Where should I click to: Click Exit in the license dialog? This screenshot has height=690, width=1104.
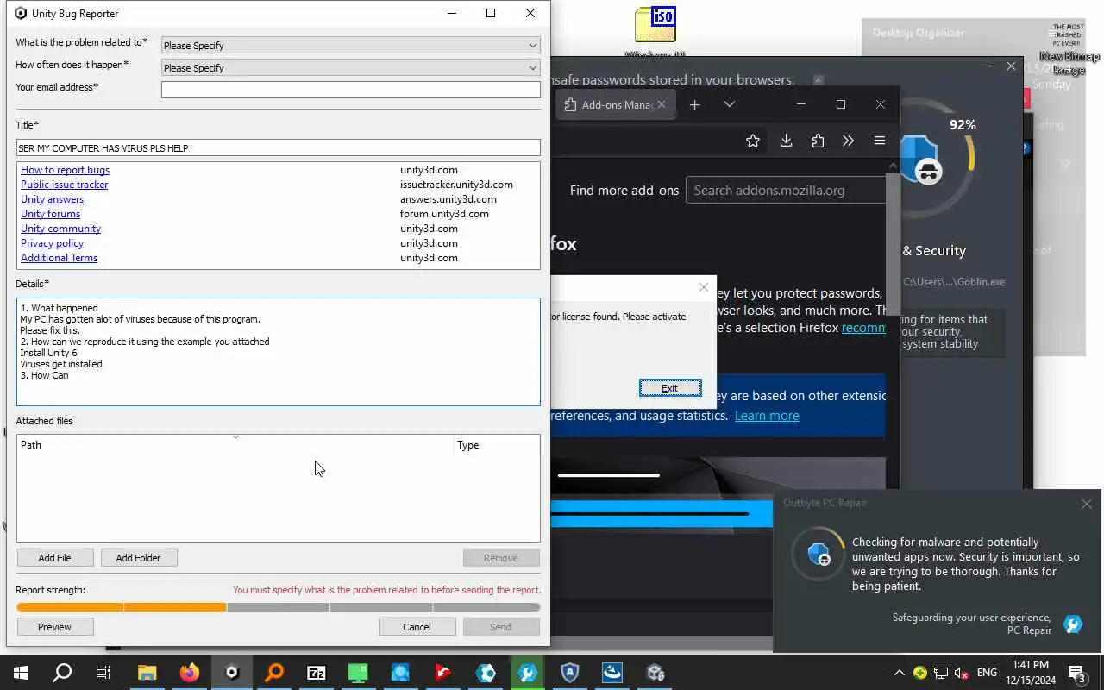click(670, 388)
